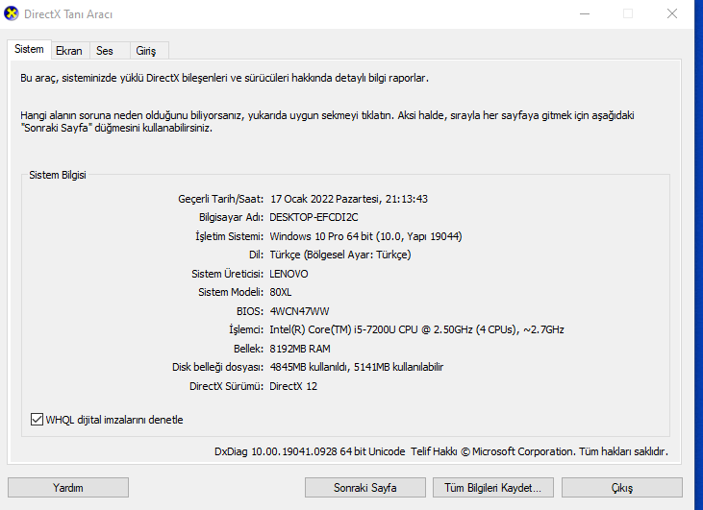Click the Sistem Bilgisi group label
This screenshot has height=510, width=703.
(x=58, y=175)
